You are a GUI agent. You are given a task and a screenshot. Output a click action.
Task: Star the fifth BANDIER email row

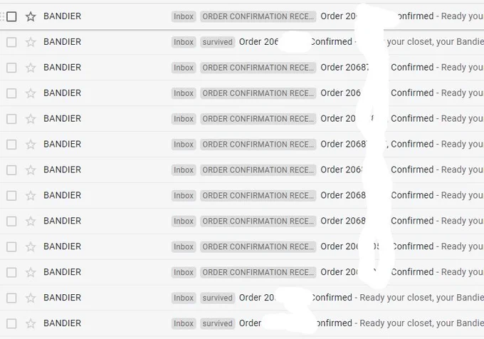pos(31,119)
